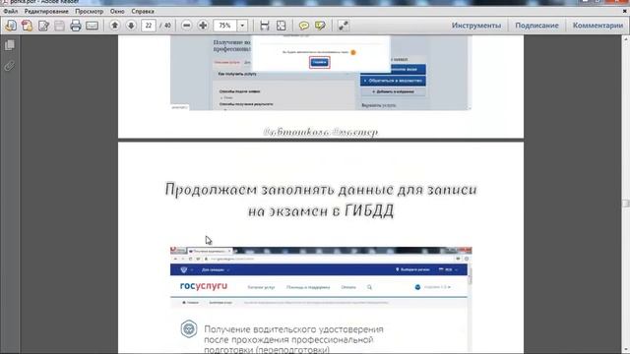The width and height of the screenshot is (630, 354).
Task: Click the Open file toolbar icon
Action: click(x=11, y=26)
